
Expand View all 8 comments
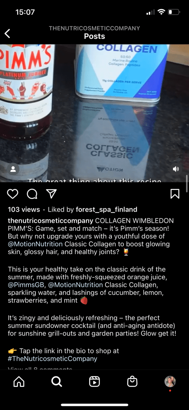(40, 368)
